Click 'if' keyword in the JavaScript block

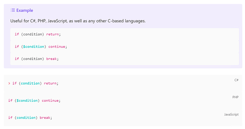pos(10,118)
